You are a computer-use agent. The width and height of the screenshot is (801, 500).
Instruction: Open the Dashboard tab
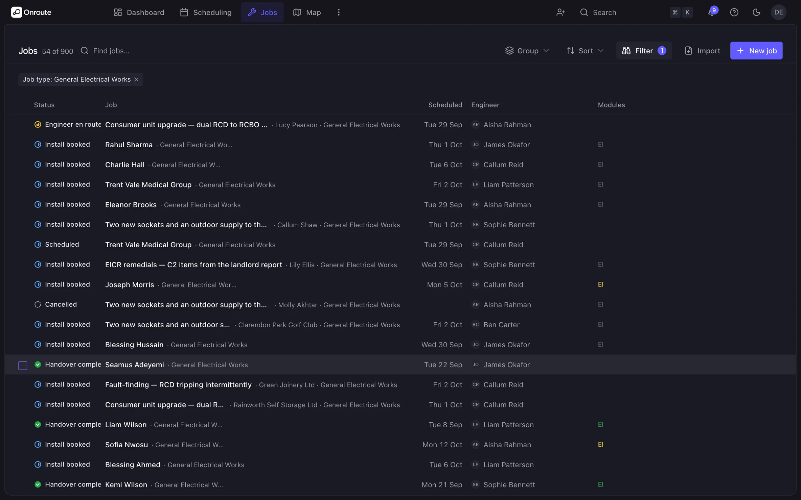(x=139, y=12)
